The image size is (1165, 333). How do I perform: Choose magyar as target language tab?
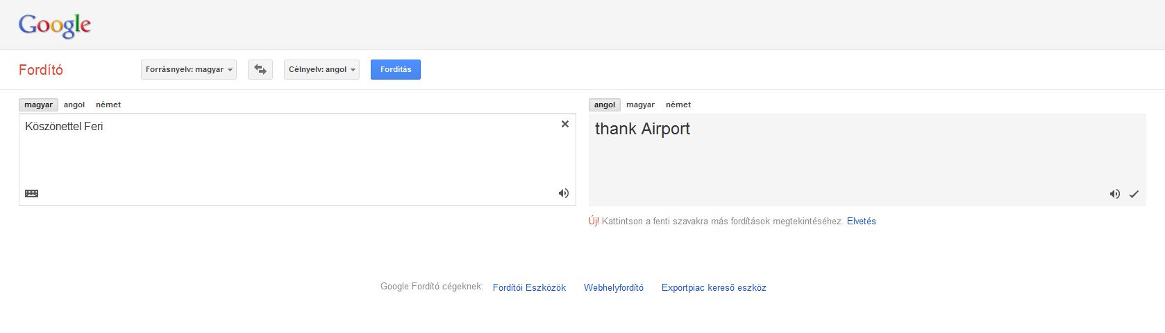640,105
